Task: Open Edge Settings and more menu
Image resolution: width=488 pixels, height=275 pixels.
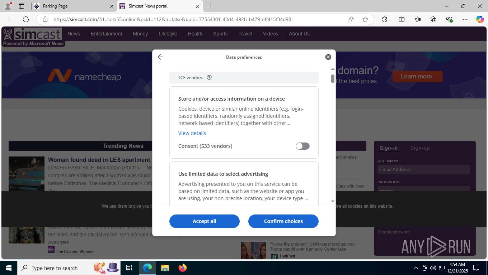Action: (x=465, y=19)
